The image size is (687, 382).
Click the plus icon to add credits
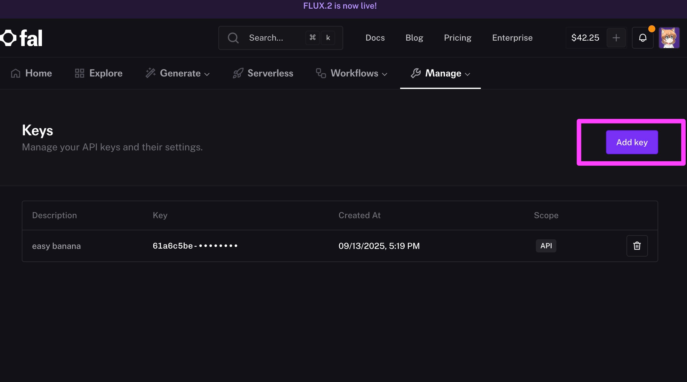[616, 38]
